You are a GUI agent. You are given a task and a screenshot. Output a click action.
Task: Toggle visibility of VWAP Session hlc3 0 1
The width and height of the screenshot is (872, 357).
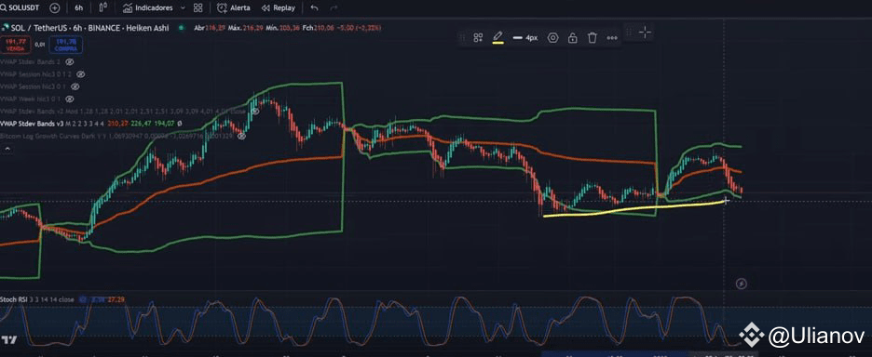75,86
